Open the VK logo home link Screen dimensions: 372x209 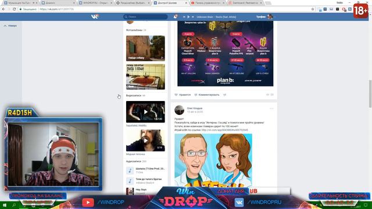click(95, 17)
